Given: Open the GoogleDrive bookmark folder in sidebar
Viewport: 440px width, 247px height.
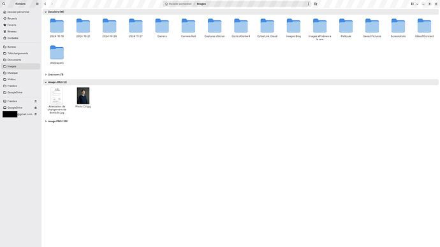Looking at the screenshot, I should pyautogui.click(x=21, y=92).
